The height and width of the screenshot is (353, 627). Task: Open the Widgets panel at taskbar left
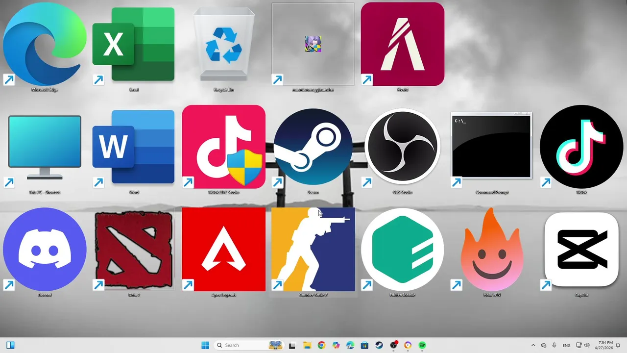(x=10, y=345)
